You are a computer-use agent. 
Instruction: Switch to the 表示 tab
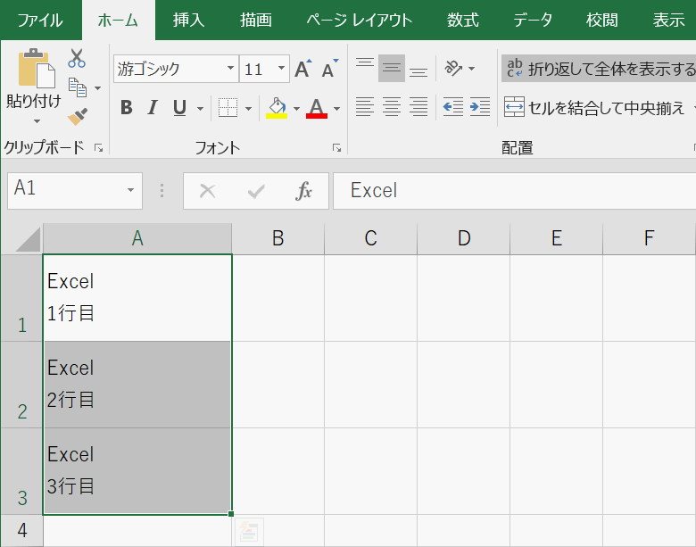pos(669,20)
